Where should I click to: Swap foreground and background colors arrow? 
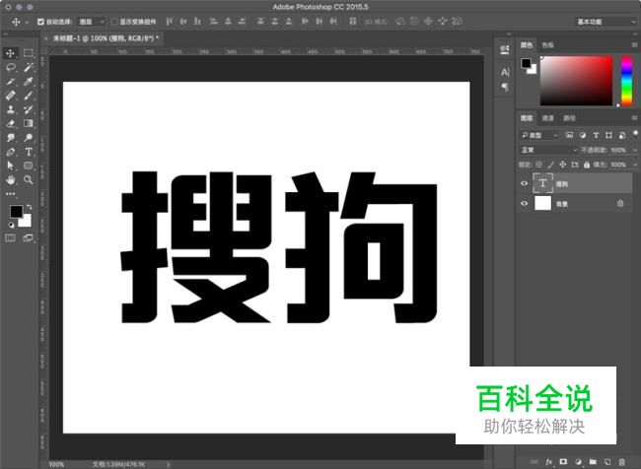[29, 207]
